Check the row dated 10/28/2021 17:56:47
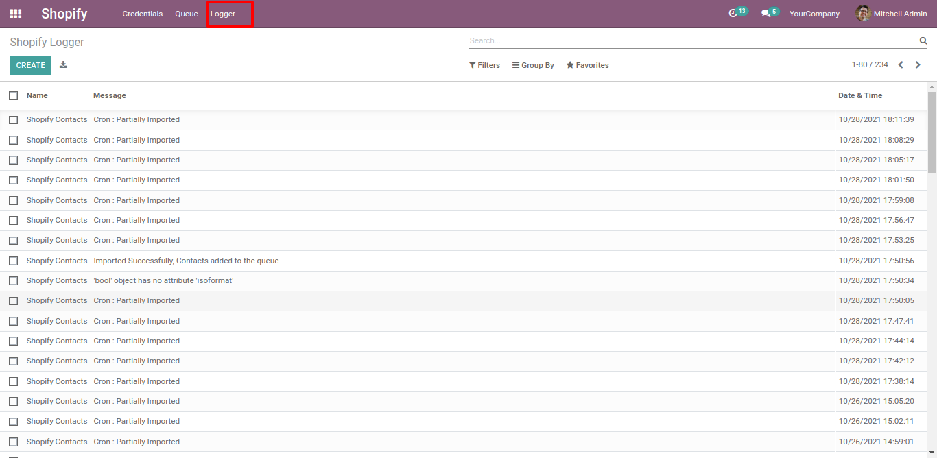The width and height of the screenshot is (937, 458). point(13,221)
